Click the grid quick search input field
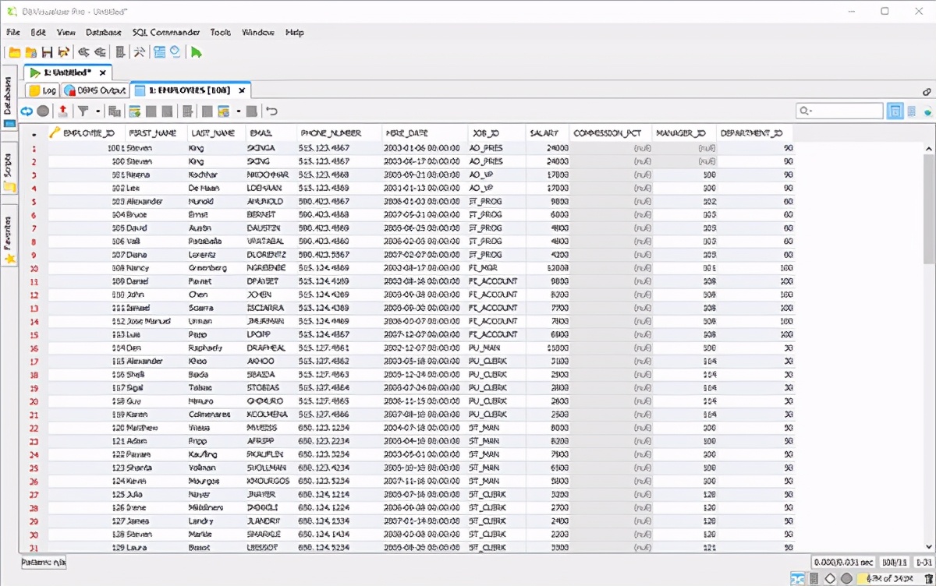 [x=846, y=111]
